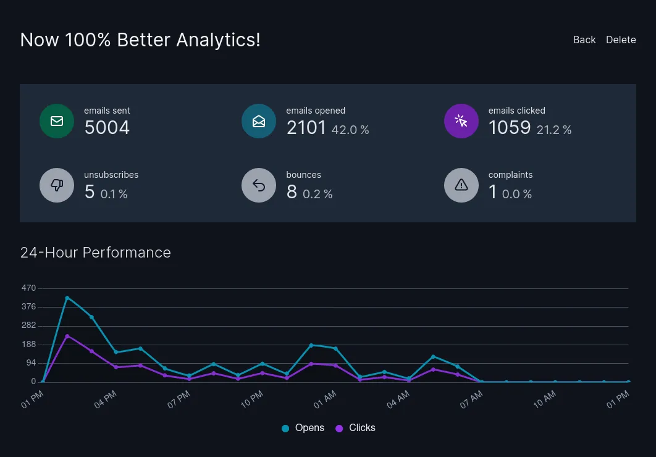Hide the purple Clicks line via its legend dot
Viewport: 656px width, 457px height.
pos(338,428)
